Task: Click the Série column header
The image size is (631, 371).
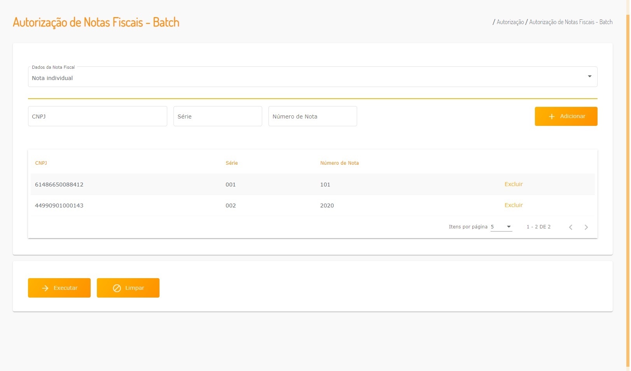Action: click(231, 163)
